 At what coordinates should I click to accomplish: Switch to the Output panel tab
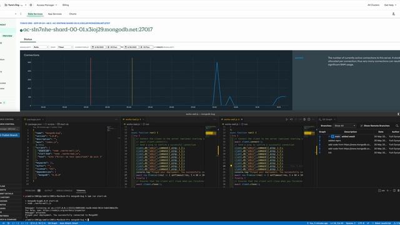tap(48, 191)
